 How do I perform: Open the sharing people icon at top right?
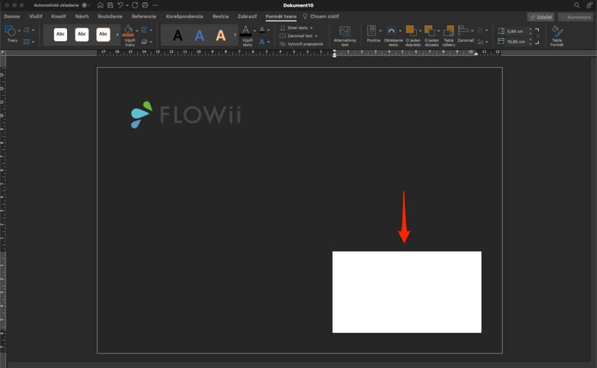(589, 5)
